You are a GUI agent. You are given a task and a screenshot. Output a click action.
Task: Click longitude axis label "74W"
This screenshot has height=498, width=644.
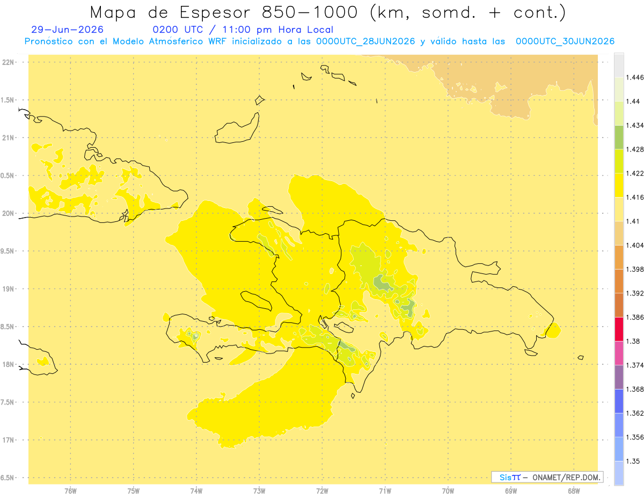(x=196, y=490)
